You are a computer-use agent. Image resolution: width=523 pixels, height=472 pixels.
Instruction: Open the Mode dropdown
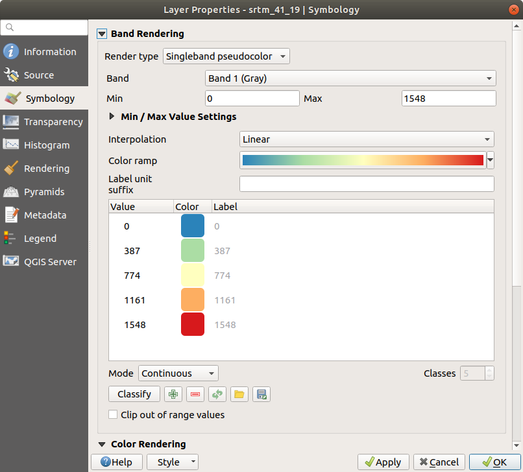178,373
